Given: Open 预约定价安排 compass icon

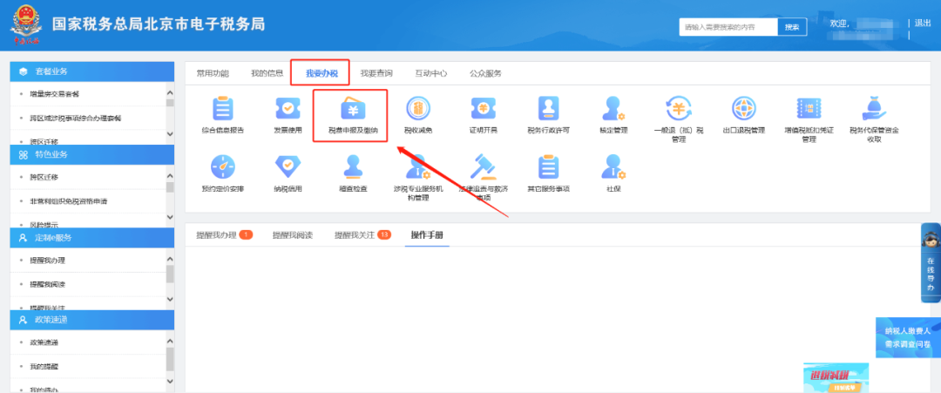Looking at the screenshot, I should [x=223, y=167].
